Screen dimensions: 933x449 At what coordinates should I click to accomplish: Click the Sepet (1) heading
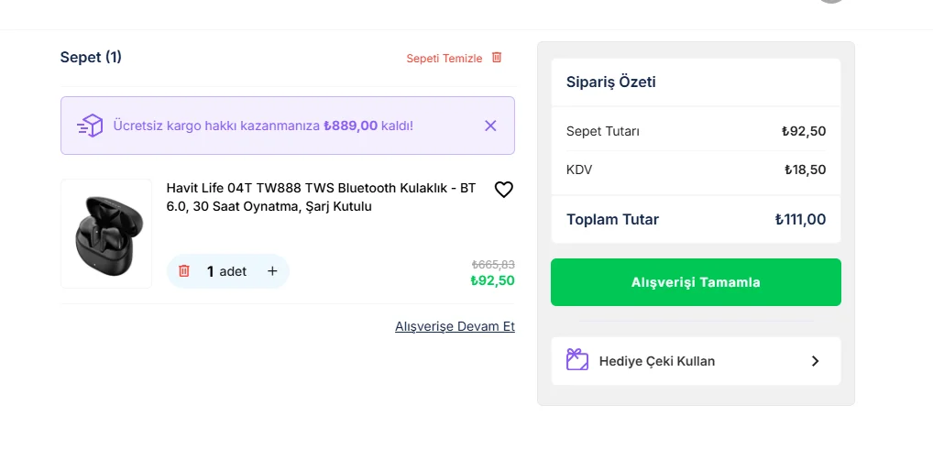pos(91,57)
